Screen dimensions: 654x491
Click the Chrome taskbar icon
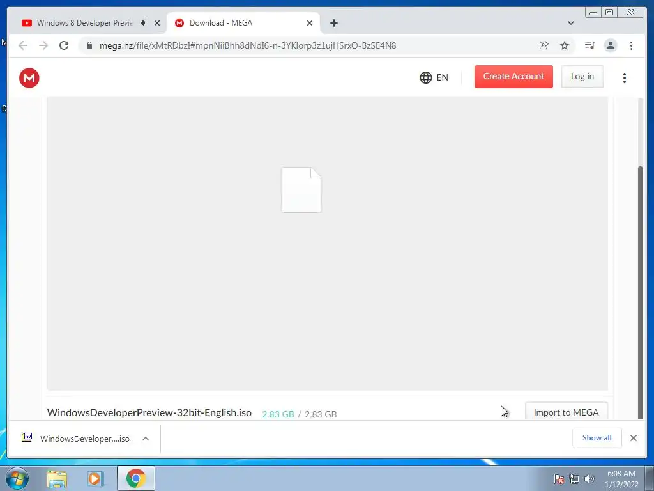(136, 478)
